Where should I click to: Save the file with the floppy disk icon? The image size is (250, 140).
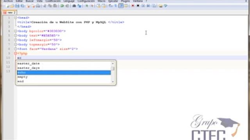[17, 6]
